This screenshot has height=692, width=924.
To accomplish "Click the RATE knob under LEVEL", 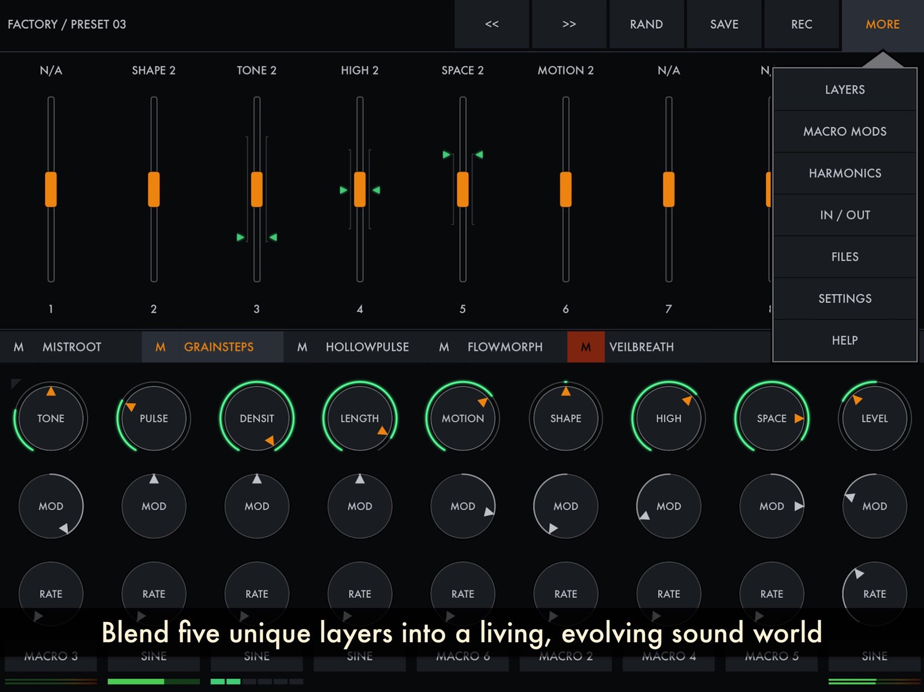I will [x=875, y=594].
